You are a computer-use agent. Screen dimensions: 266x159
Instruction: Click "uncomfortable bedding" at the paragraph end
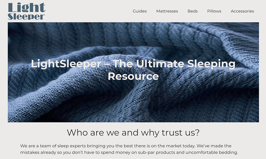212,152
